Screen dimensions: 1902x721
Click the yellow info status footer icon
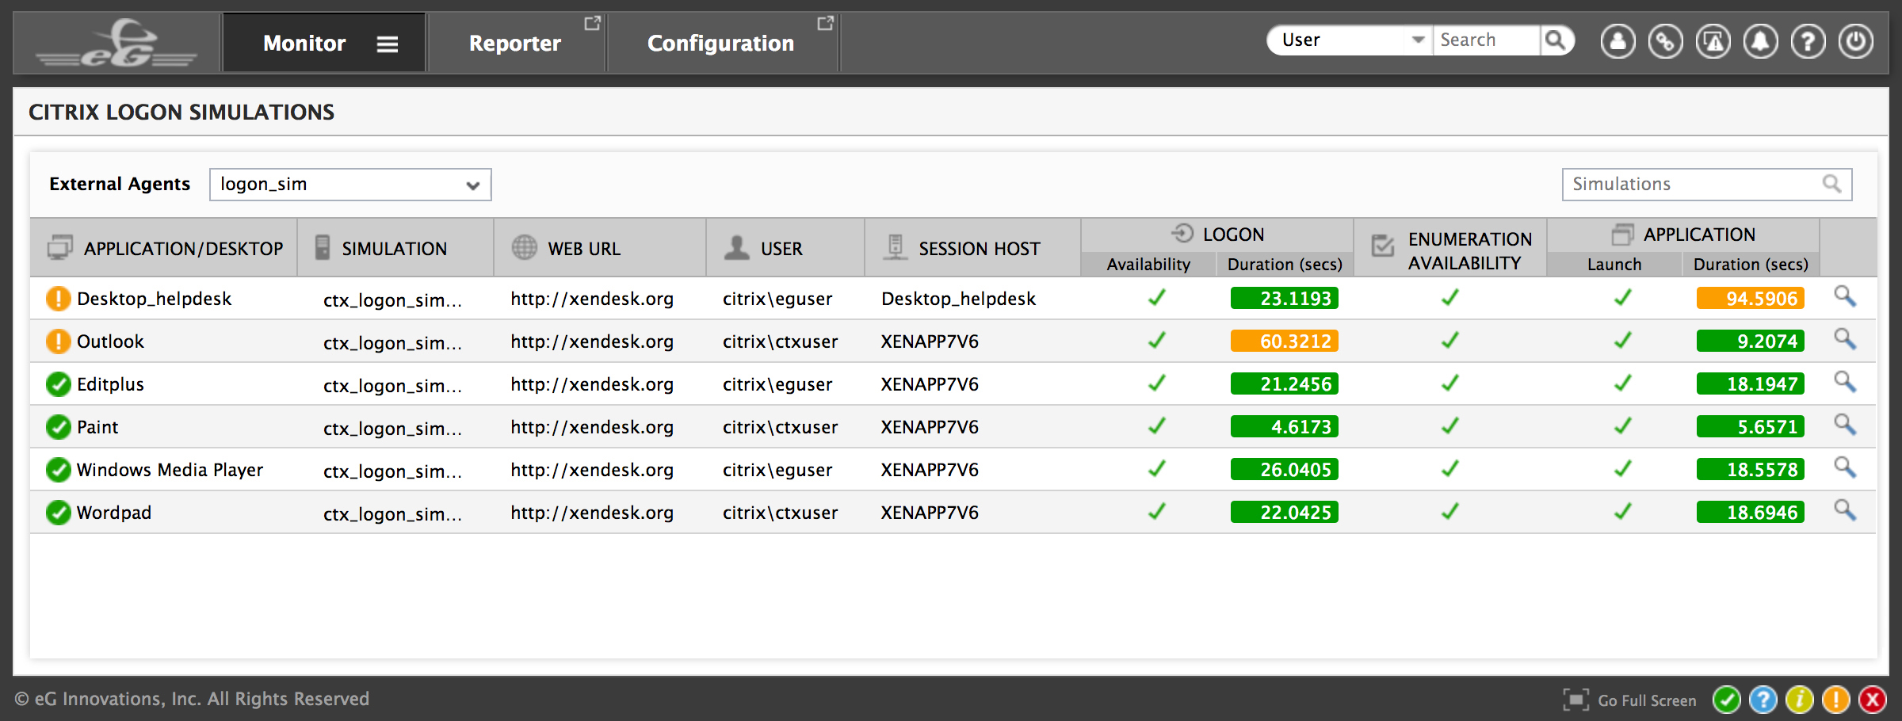click(1799, 700)
